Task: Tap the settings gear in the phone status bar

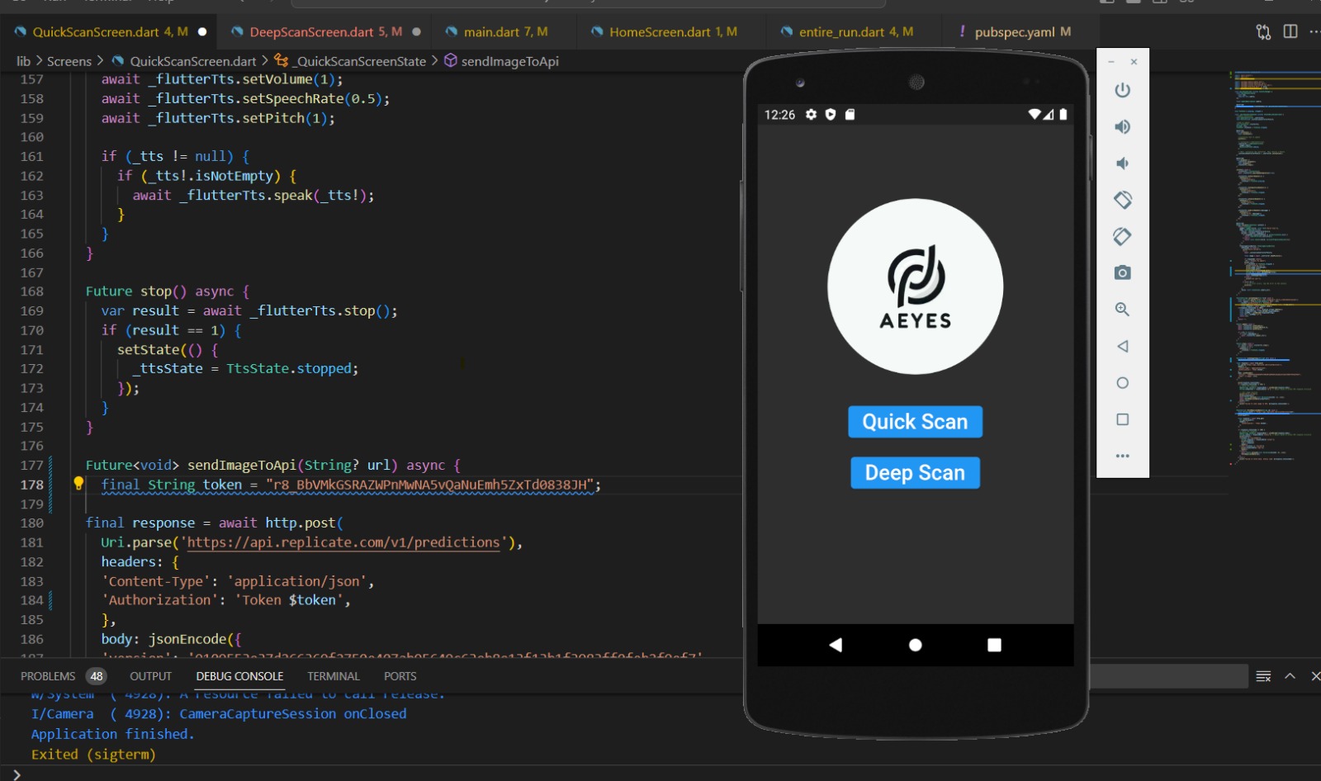Action: click(811, 115)
